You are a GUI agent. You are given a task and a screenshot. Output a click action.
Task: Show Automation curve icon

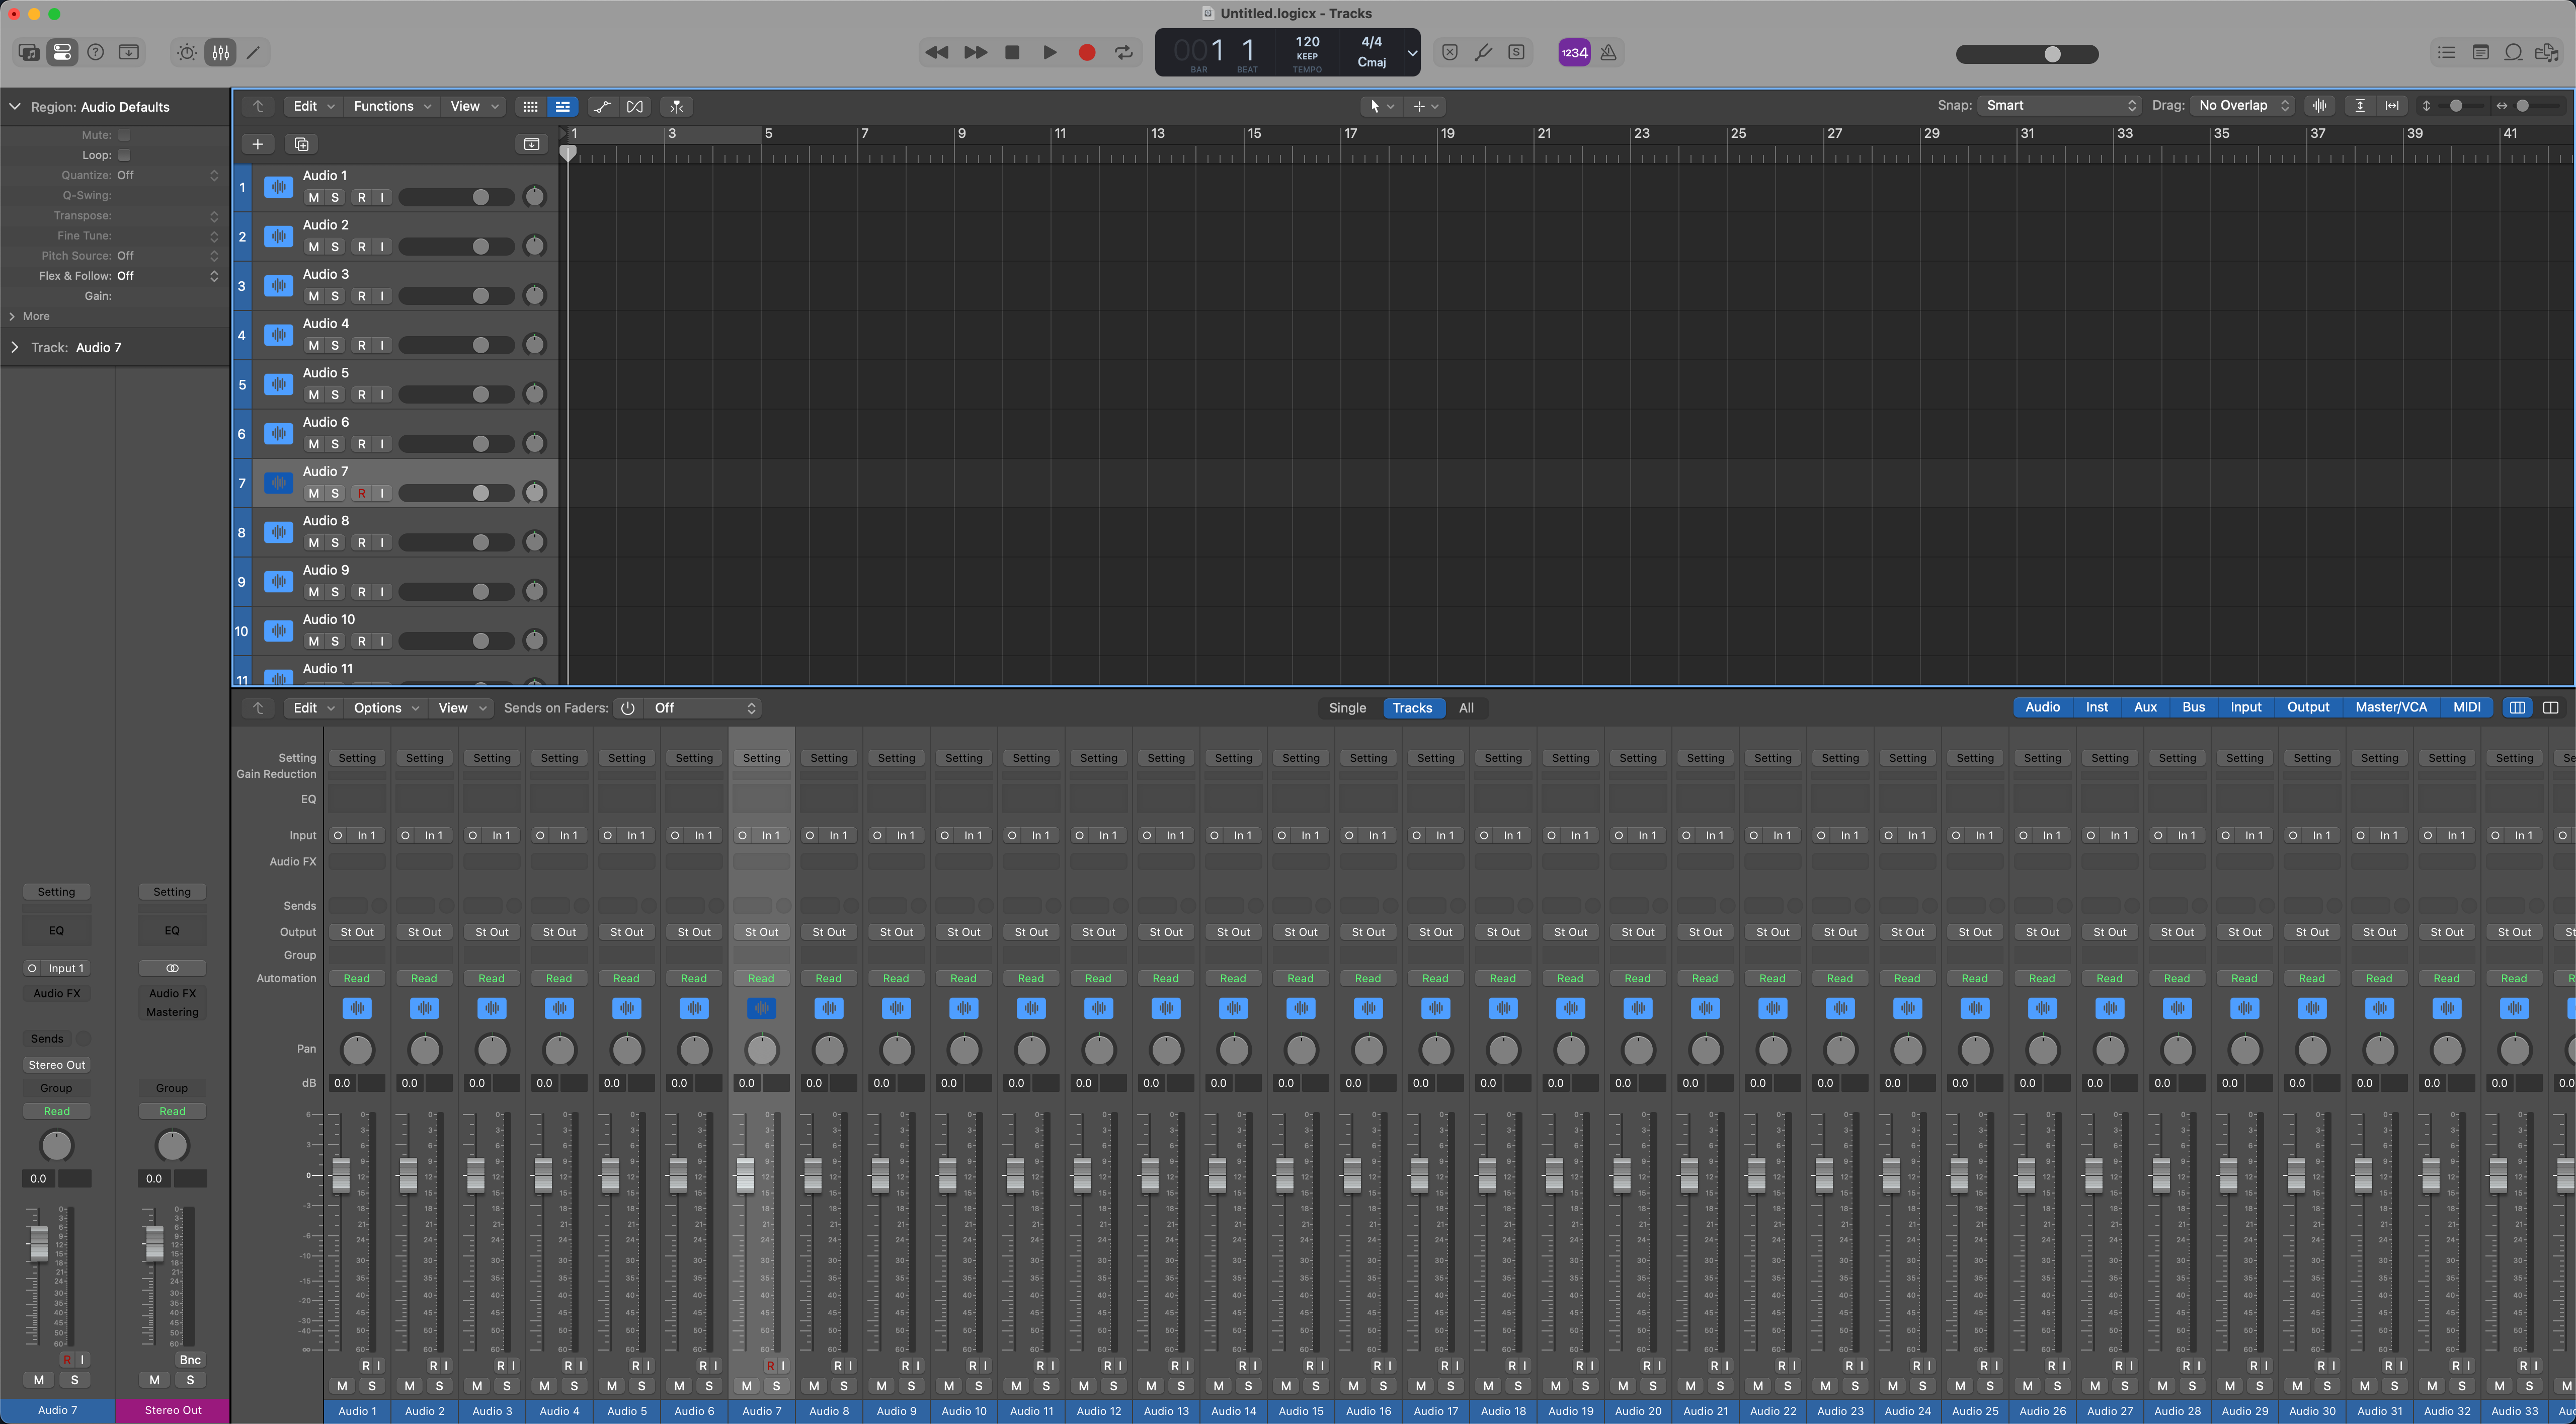click(x=602, y=106)
